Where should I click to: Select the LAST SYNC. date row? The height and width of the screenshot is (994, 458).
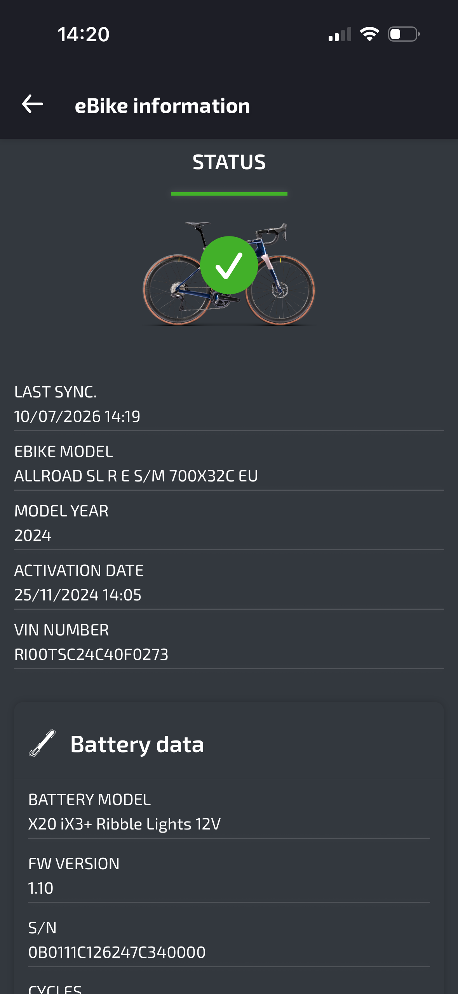[x=229, y=404]
